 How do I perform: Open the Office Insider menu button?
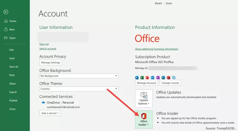coord(144,120)
